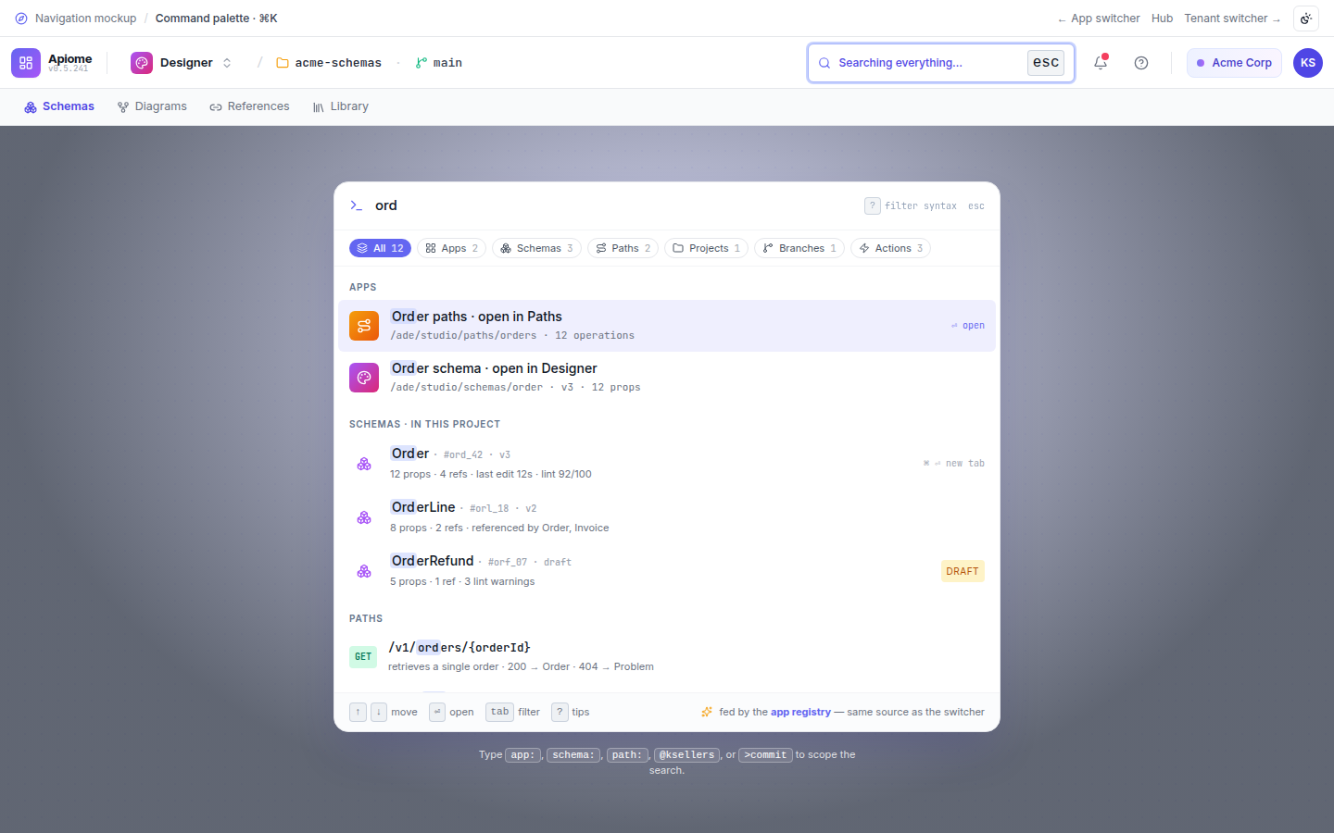Toggle the theme switch icon at top right
Screen dimensions: 1334x833
point(1306,19)
